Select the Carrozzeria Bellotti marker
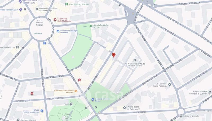 18,120
